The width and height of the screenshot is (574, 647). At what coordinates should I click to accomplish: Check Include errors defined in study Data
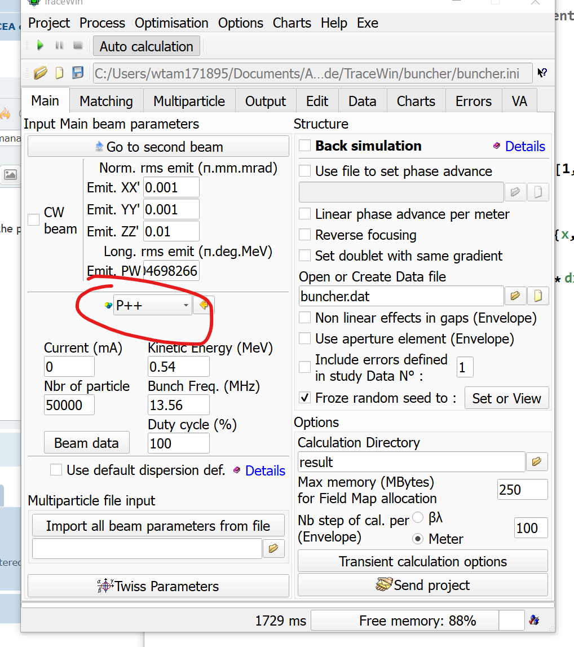coord(304,367)
